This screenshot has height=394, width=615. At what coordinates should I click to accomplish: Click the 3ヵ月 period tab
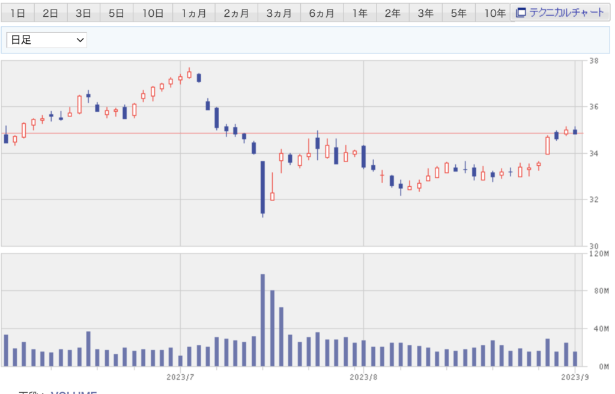(279, 13)
